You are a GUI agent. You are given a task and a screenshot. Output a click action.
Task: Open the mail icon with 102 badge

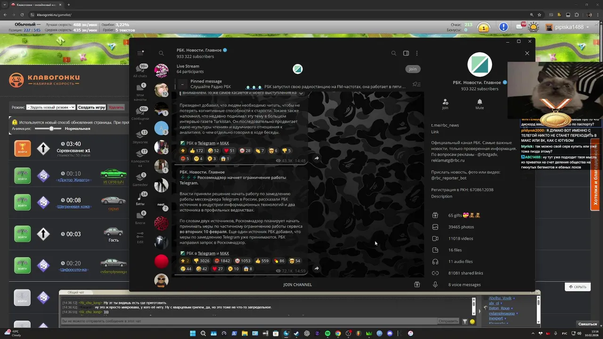[520, 27]
